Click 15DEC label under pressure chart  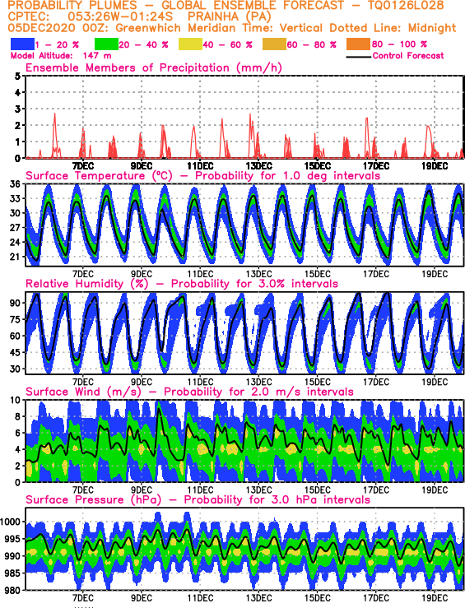pos(317,597)
